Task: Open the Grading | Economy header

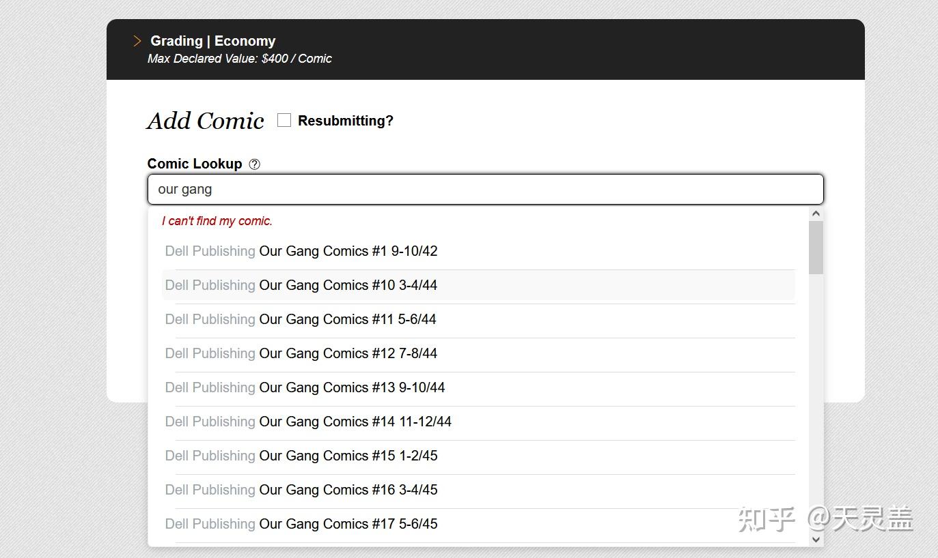Action: (212, 41)
